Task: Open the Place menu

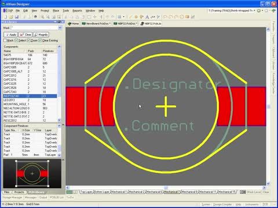Action: pos(56,10)
